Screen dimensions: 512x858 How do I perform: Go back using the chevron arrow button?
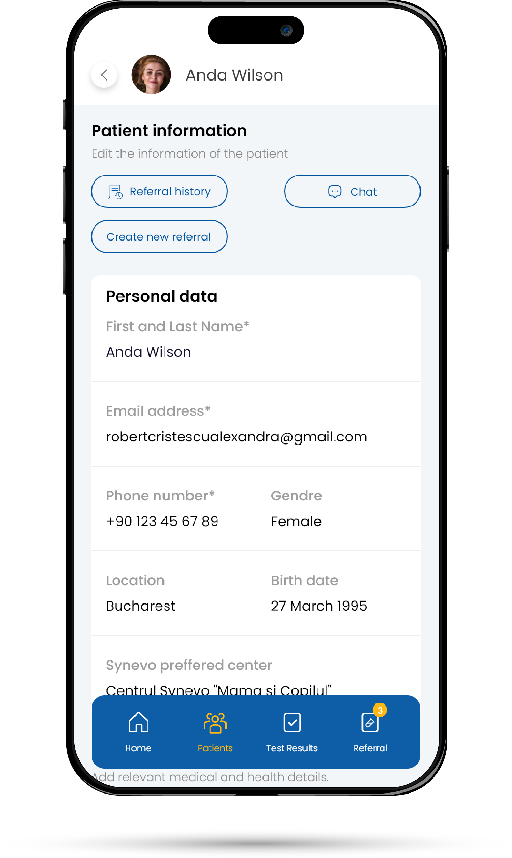pos(104,75)
